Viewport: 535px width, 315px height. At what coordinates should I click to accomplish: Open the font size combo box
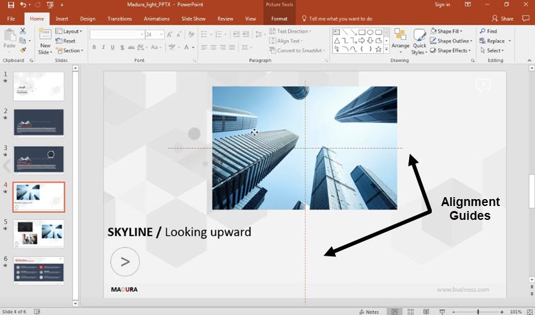155,35
